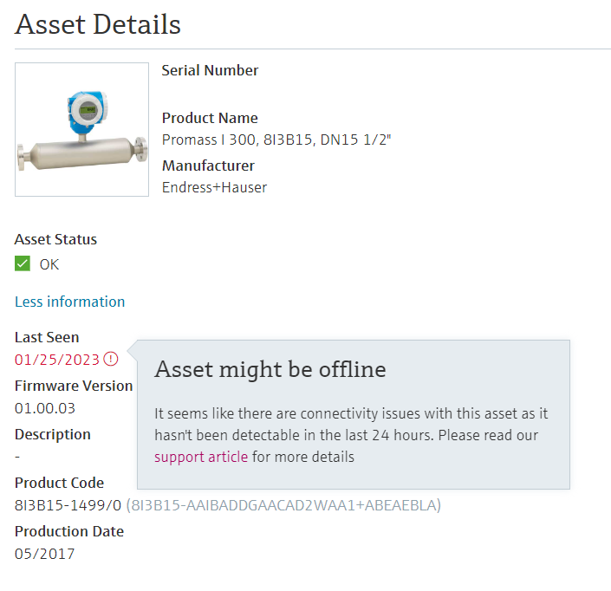
Task: Click the grey extended order code in parentheses
Action: 283,504
